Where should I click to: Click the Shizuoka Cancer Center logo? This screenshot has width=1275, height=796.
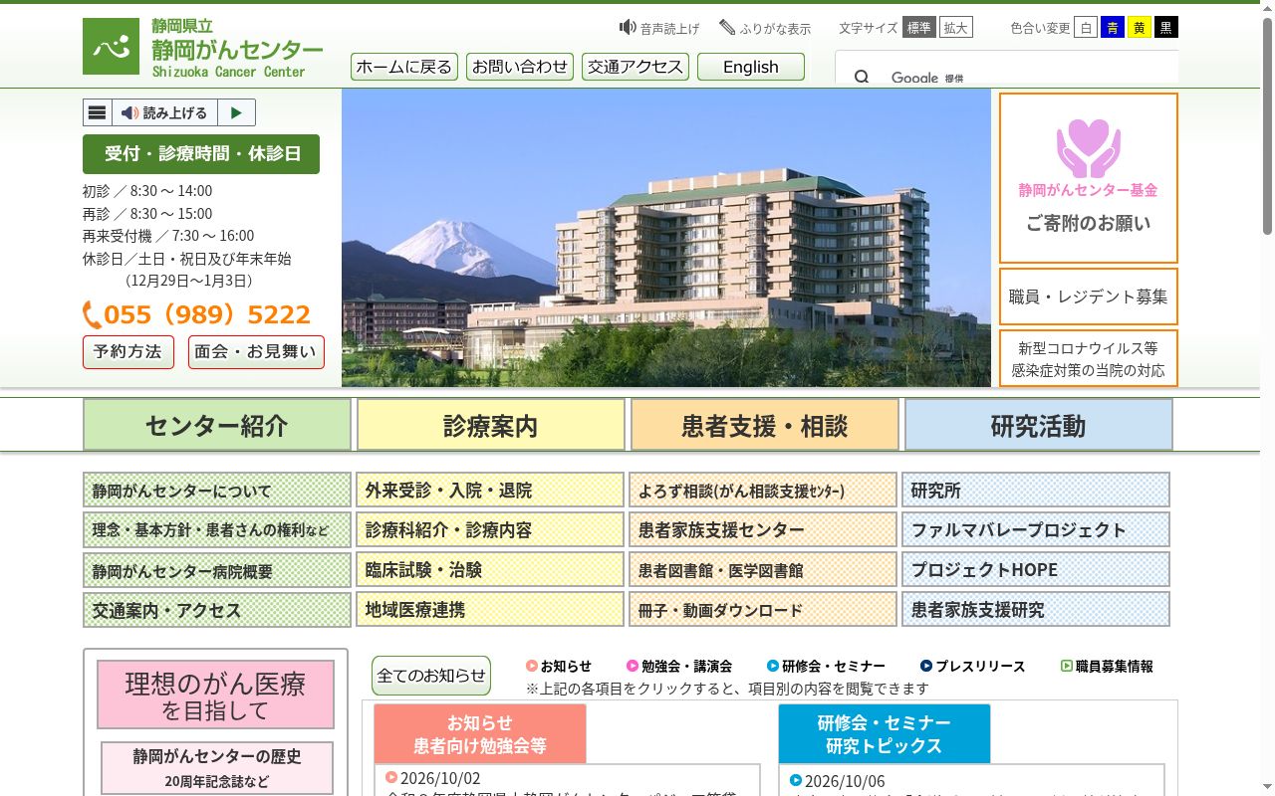point(203,47)
